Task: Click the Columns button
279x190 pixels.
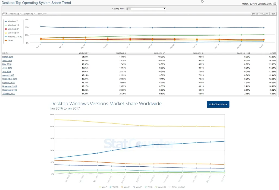Action: pyautogui.click(x=264, y=14)
